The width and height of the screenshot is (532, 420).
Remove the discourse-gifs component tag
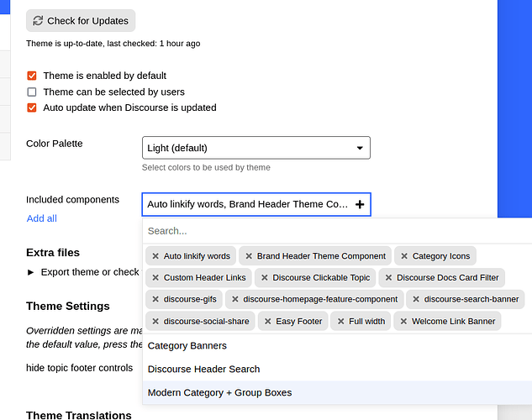click(155, 299)
